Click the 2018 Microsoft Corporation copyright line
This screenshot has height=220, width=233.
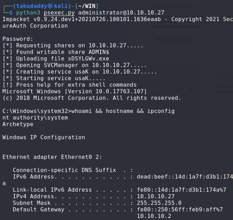click(x=92, y=98)
